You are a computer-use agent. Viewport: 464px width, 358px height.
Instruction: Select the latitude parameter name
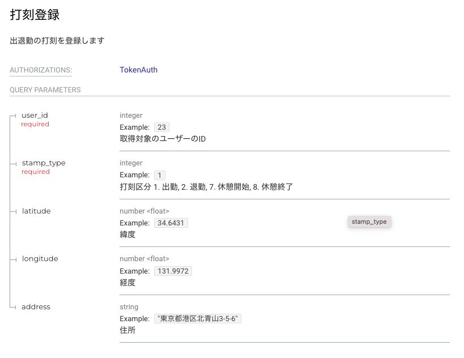pyautogui.click(x=36, y=211)
